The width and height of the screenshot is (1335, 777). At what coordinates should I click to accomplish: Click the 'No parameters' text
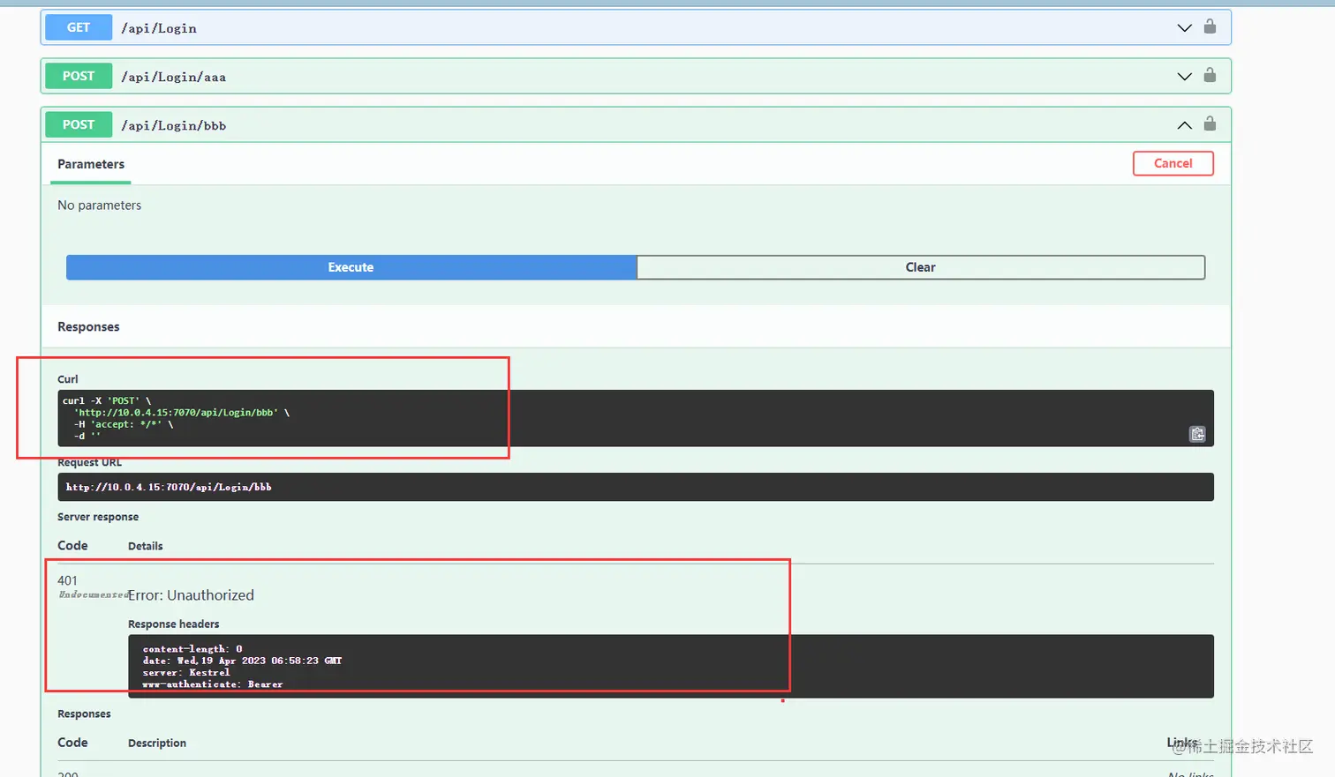(100, 205)
